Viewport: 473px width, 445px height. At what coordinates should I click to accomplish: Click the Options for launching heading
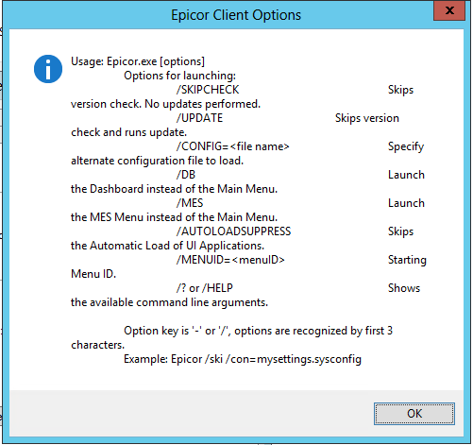coord(179,76)
